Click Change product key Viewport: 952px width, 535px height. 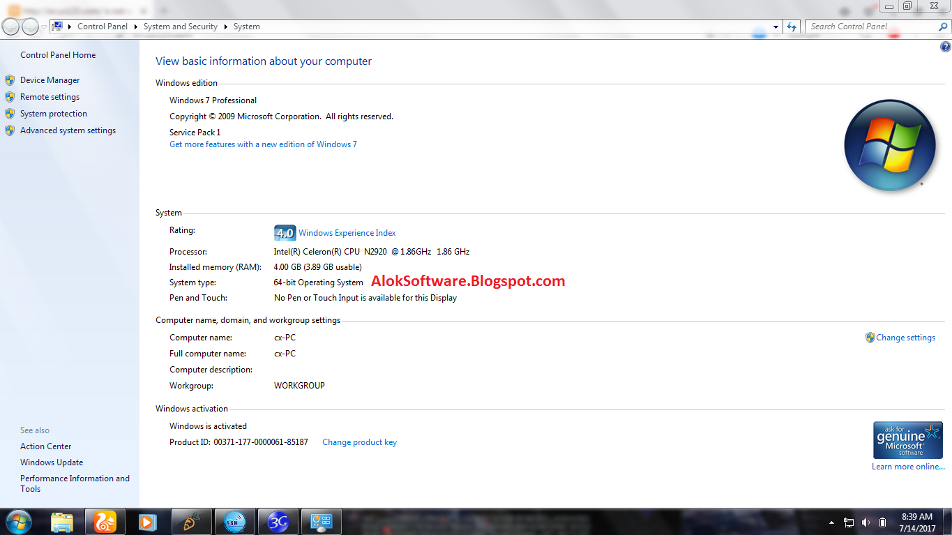[x=359, y=442]
